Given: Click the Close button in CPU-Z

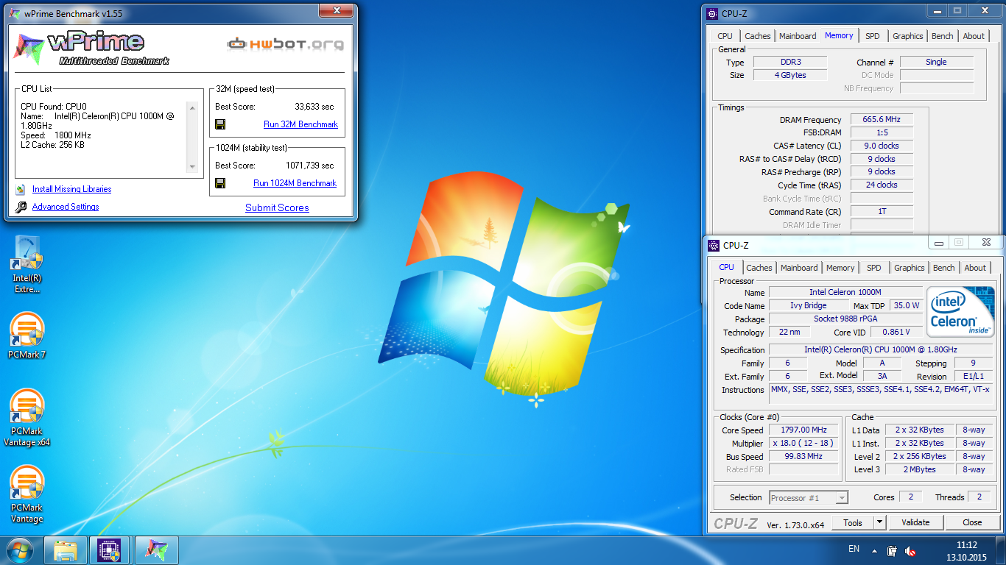Looking at the screenshot, I should point(972,522).
